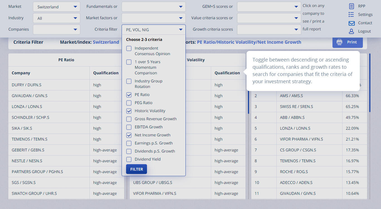
Task: Select GEBERIT / GEBN.S row
Action: click(66, 150)
